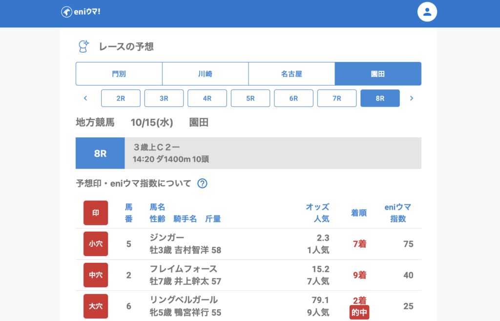The image size is (500, 321).
Task: Open race 6R
Action: coord(293,98)
